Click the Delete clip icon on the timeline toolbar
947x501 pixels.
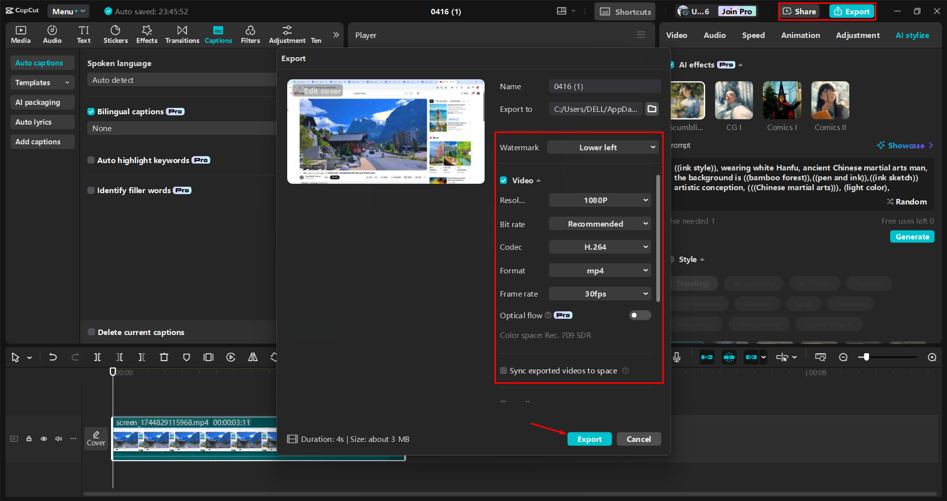tap(164, 357)
